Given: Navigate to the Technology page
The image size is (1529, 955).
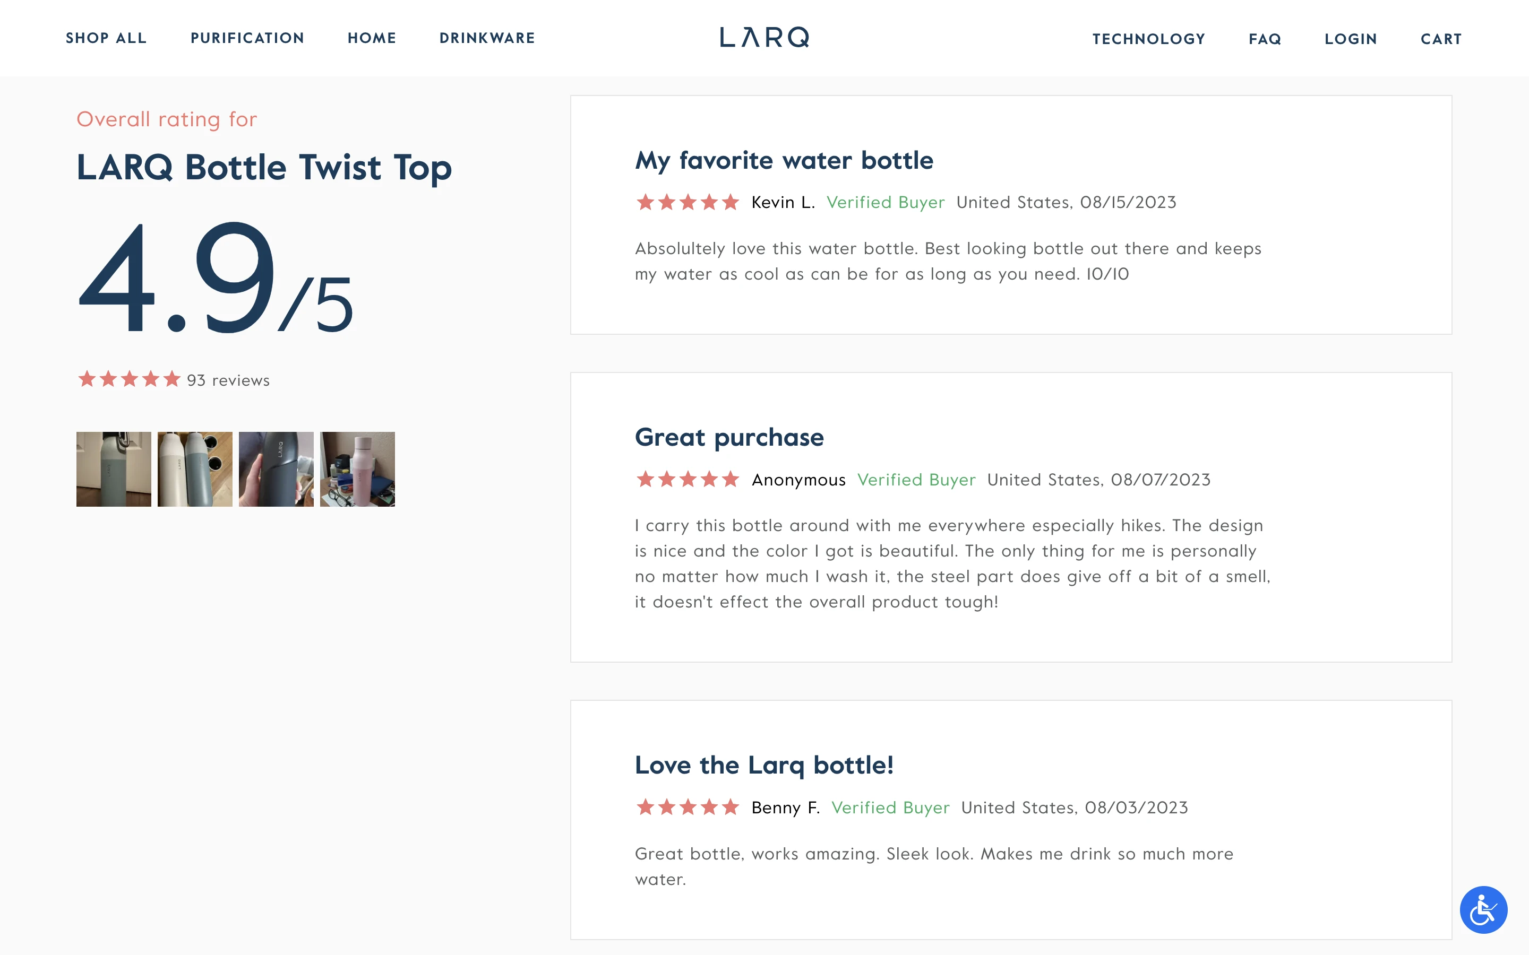Looking at the screenshot, I should coord(1149,39).
